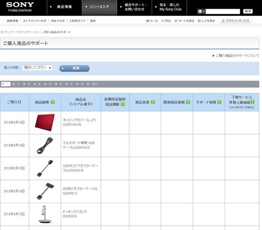
Task: Click the help icon next to 関連商品情報
Action: point(188,102)
